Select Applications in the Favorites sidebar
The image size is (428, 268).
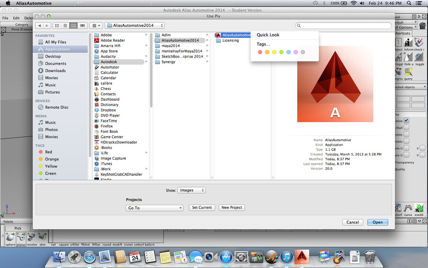point(60,49)
